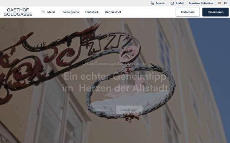Click the E-Mail link
Image resolution: width=230 pixels, height=143 pixels.
tap(179, 3)
